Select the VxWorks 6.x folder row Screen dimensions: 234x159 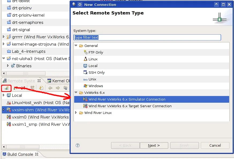pyautogui.click(x=152, y=93)
